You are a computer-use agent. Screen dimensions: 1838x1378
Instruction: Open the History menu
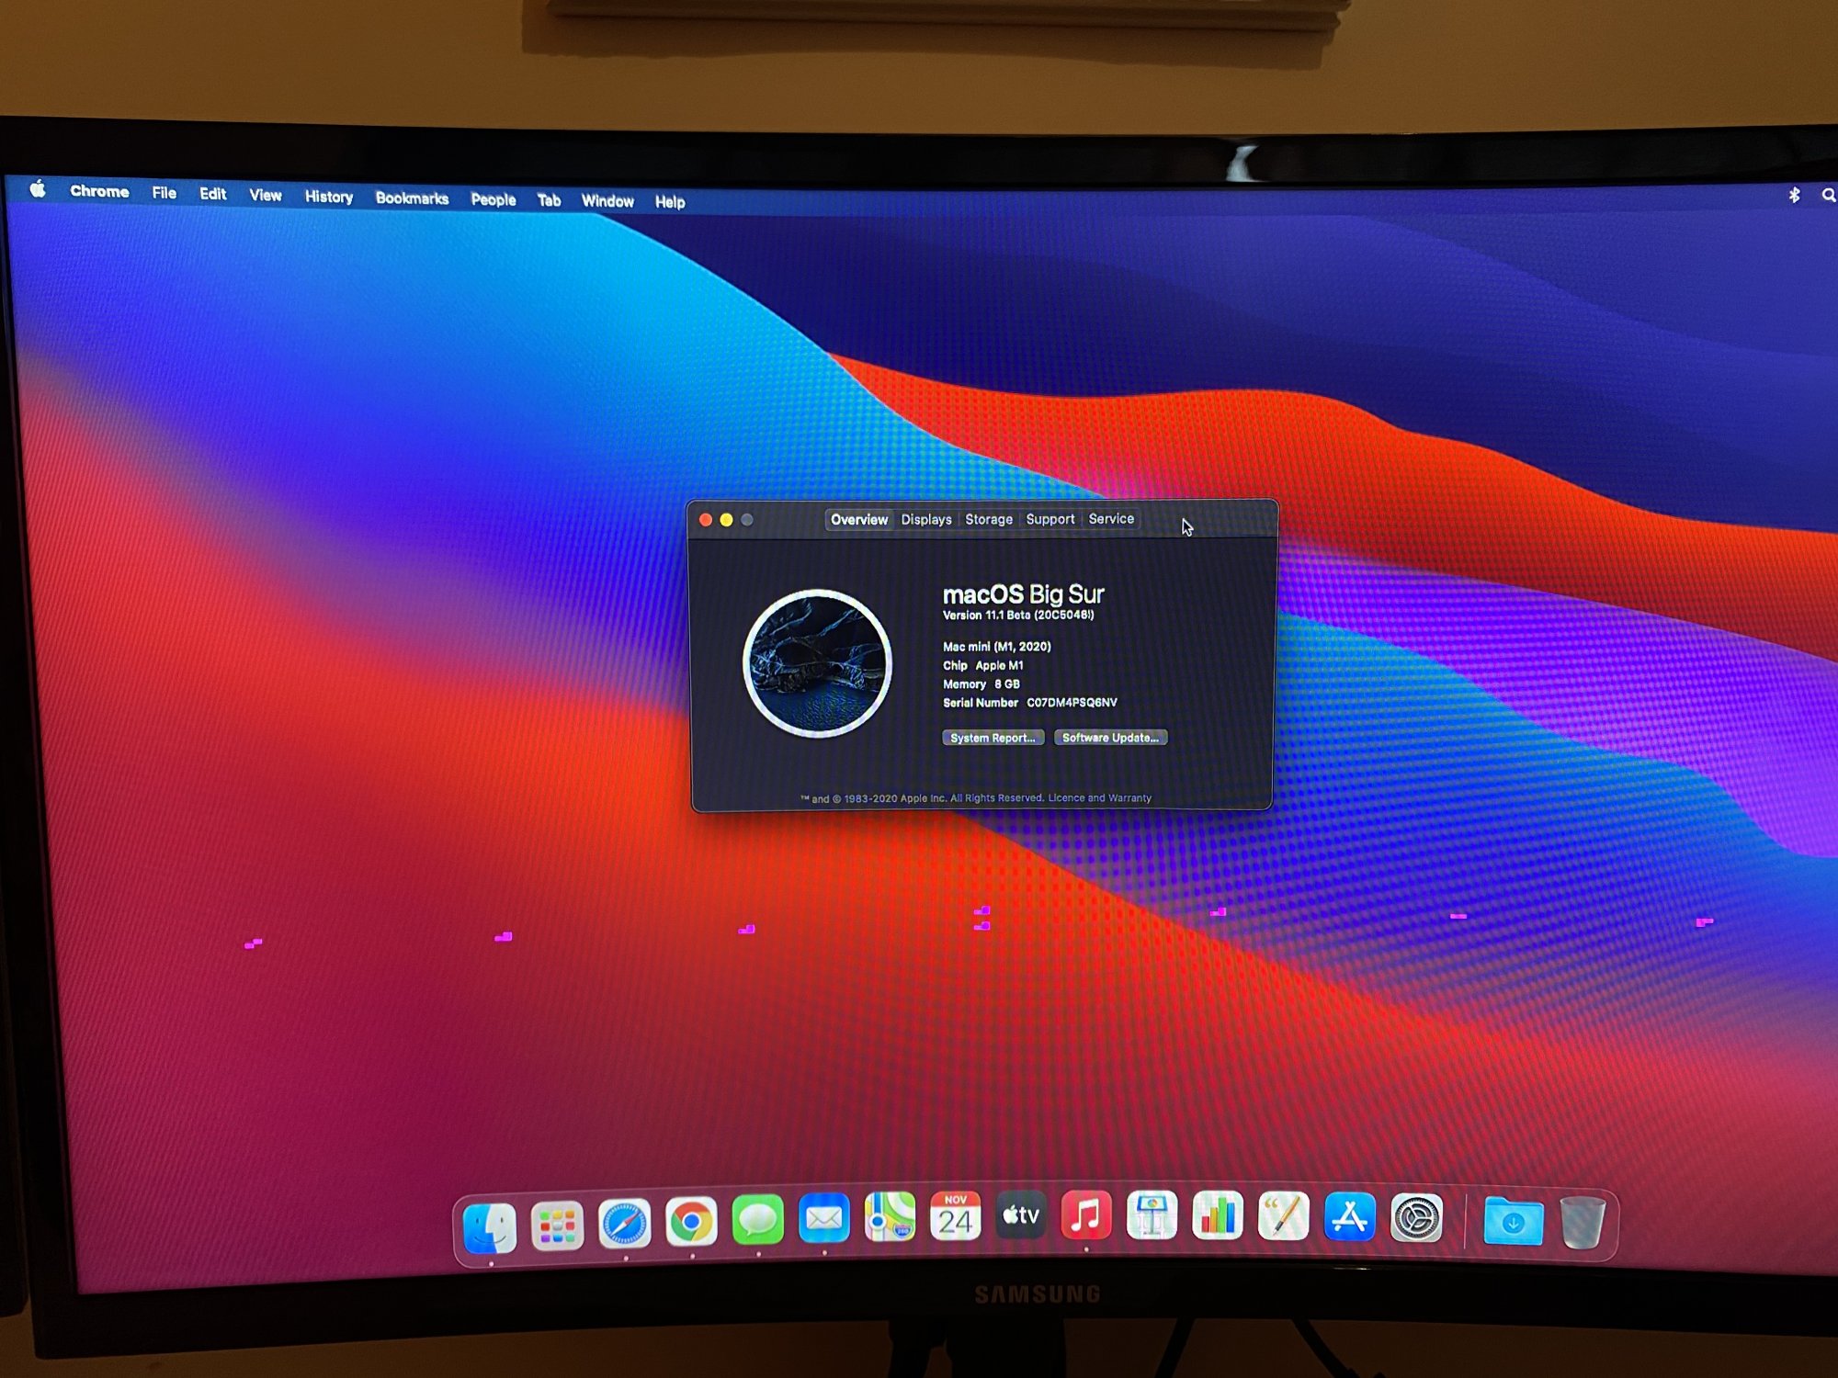point(329,197)
